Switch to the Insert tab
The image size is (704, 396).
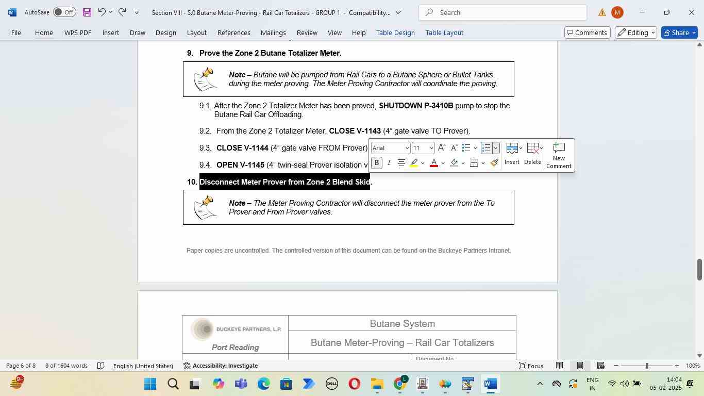110,32
